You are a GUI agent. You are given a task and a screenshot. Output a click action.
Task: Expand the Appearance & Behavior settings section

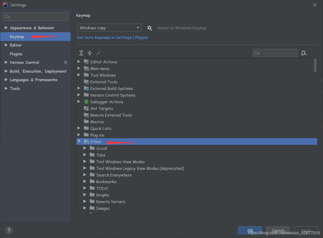6,28
